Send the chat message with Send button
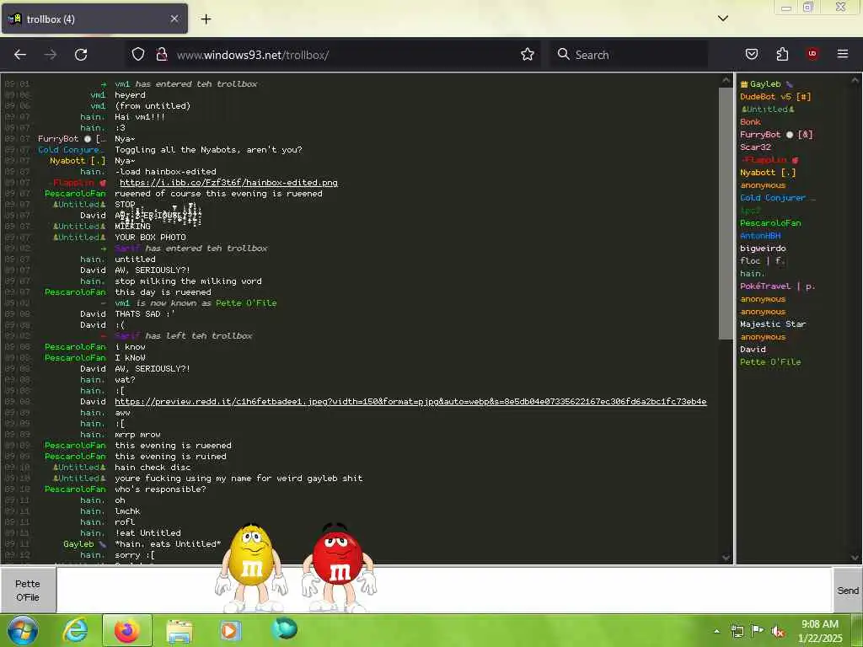 [x=848, y=591]
